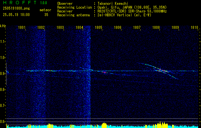
Task: Click the bright red echo crossing near 1808
Action: coord(163,70)
